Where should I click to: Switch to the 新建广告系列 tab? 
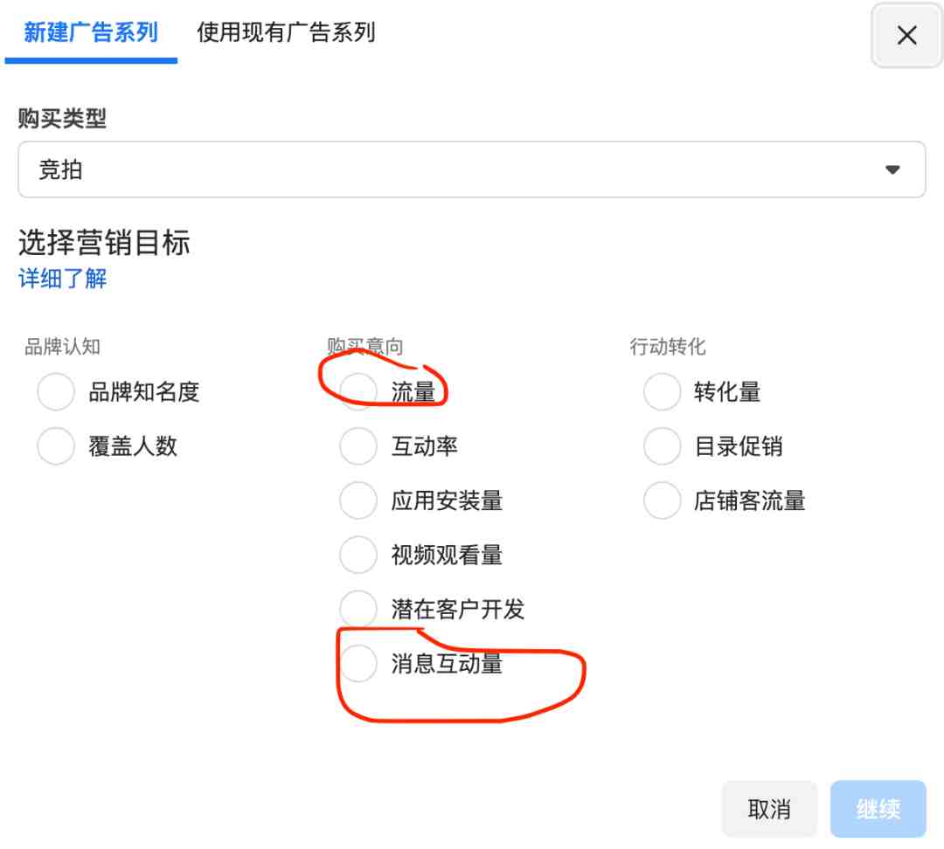(91, 32)
